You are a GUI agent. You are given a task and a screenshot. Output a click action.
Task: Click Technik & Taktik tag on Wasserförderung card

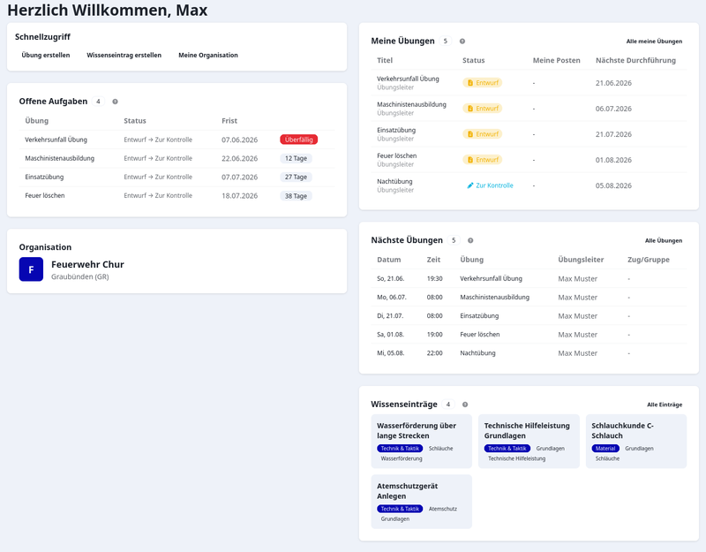(400, 449)
